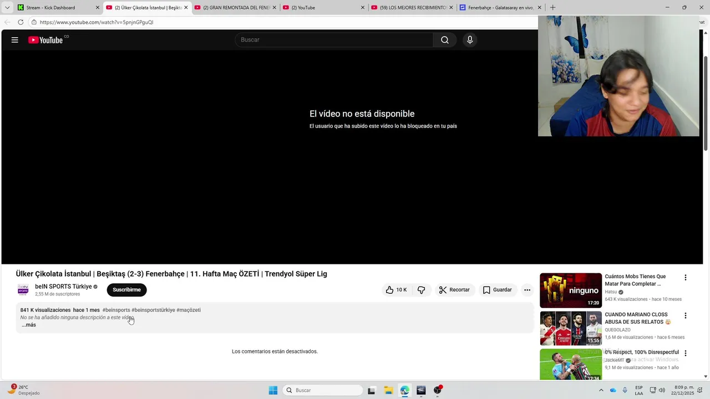Open the YouTube hamburger guide menu
This screenshot has height=399, width=710.
point(15,40)
